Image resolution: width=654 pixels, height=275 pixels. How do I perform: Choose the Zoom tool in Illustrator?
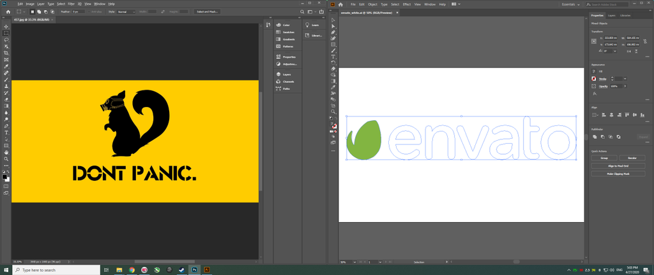(333, 111)
